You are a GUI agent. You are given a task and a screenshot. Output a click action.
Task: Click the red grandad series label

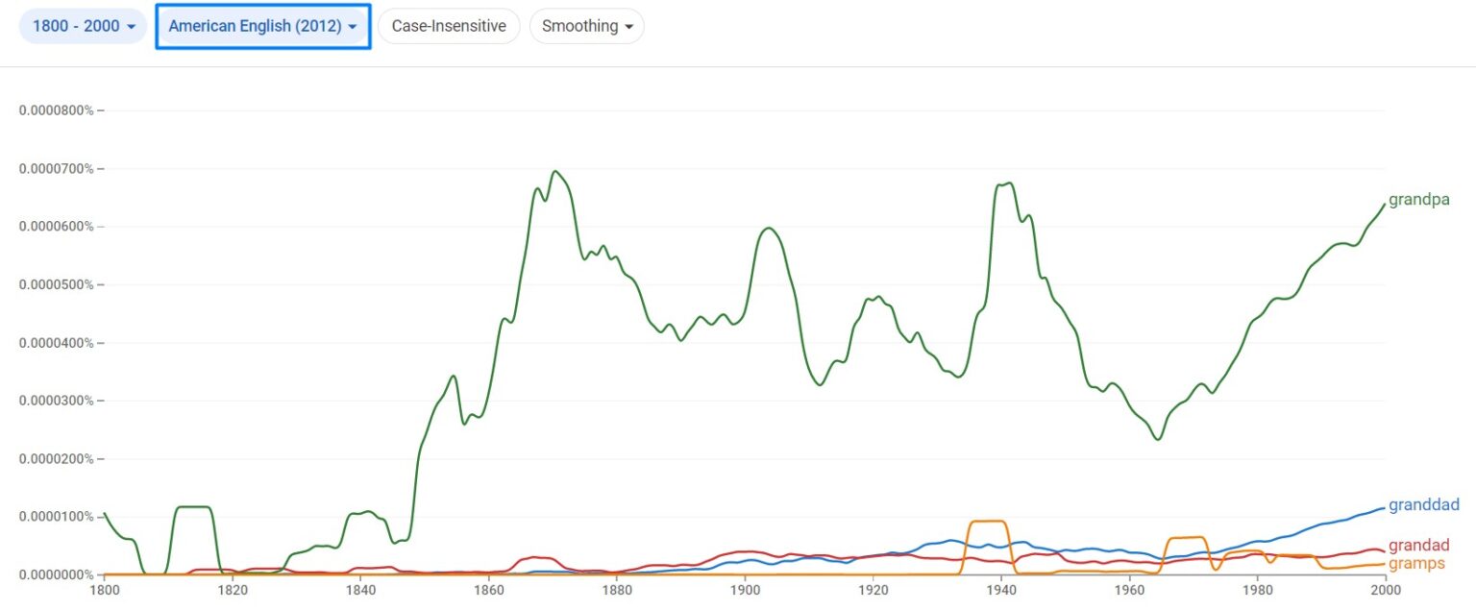pos(1418,546)
